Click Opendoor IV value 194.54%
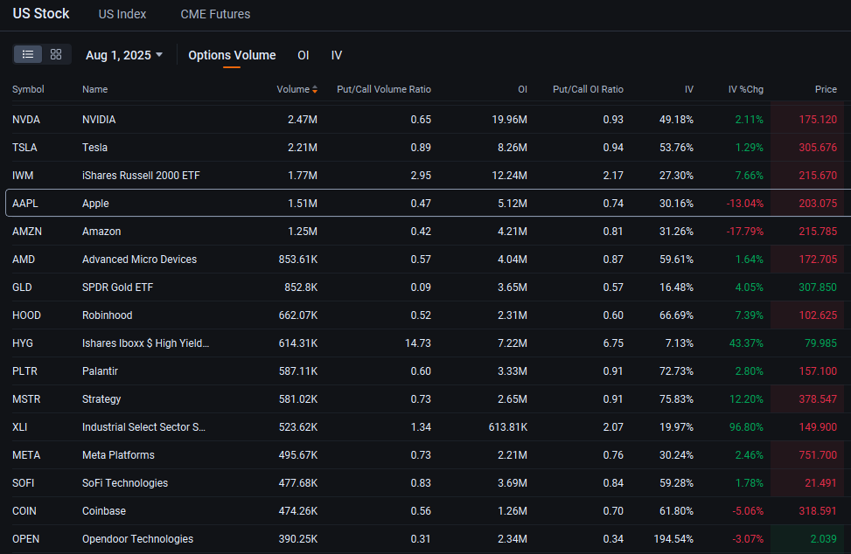Image resolution: width=851 pixels, height=554 pixels. 673,539
